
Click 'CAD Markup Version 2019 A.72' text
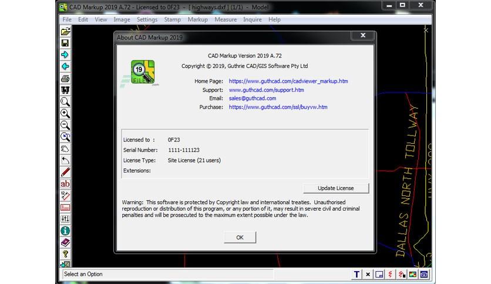tap(245, 56)
